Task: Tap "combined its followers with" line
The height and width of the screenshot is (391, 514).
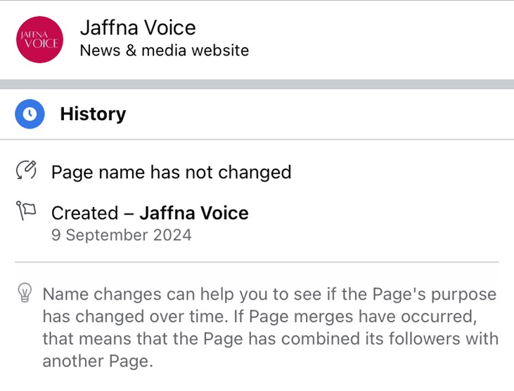Action: pyautogui.click(x=390, y=338)
